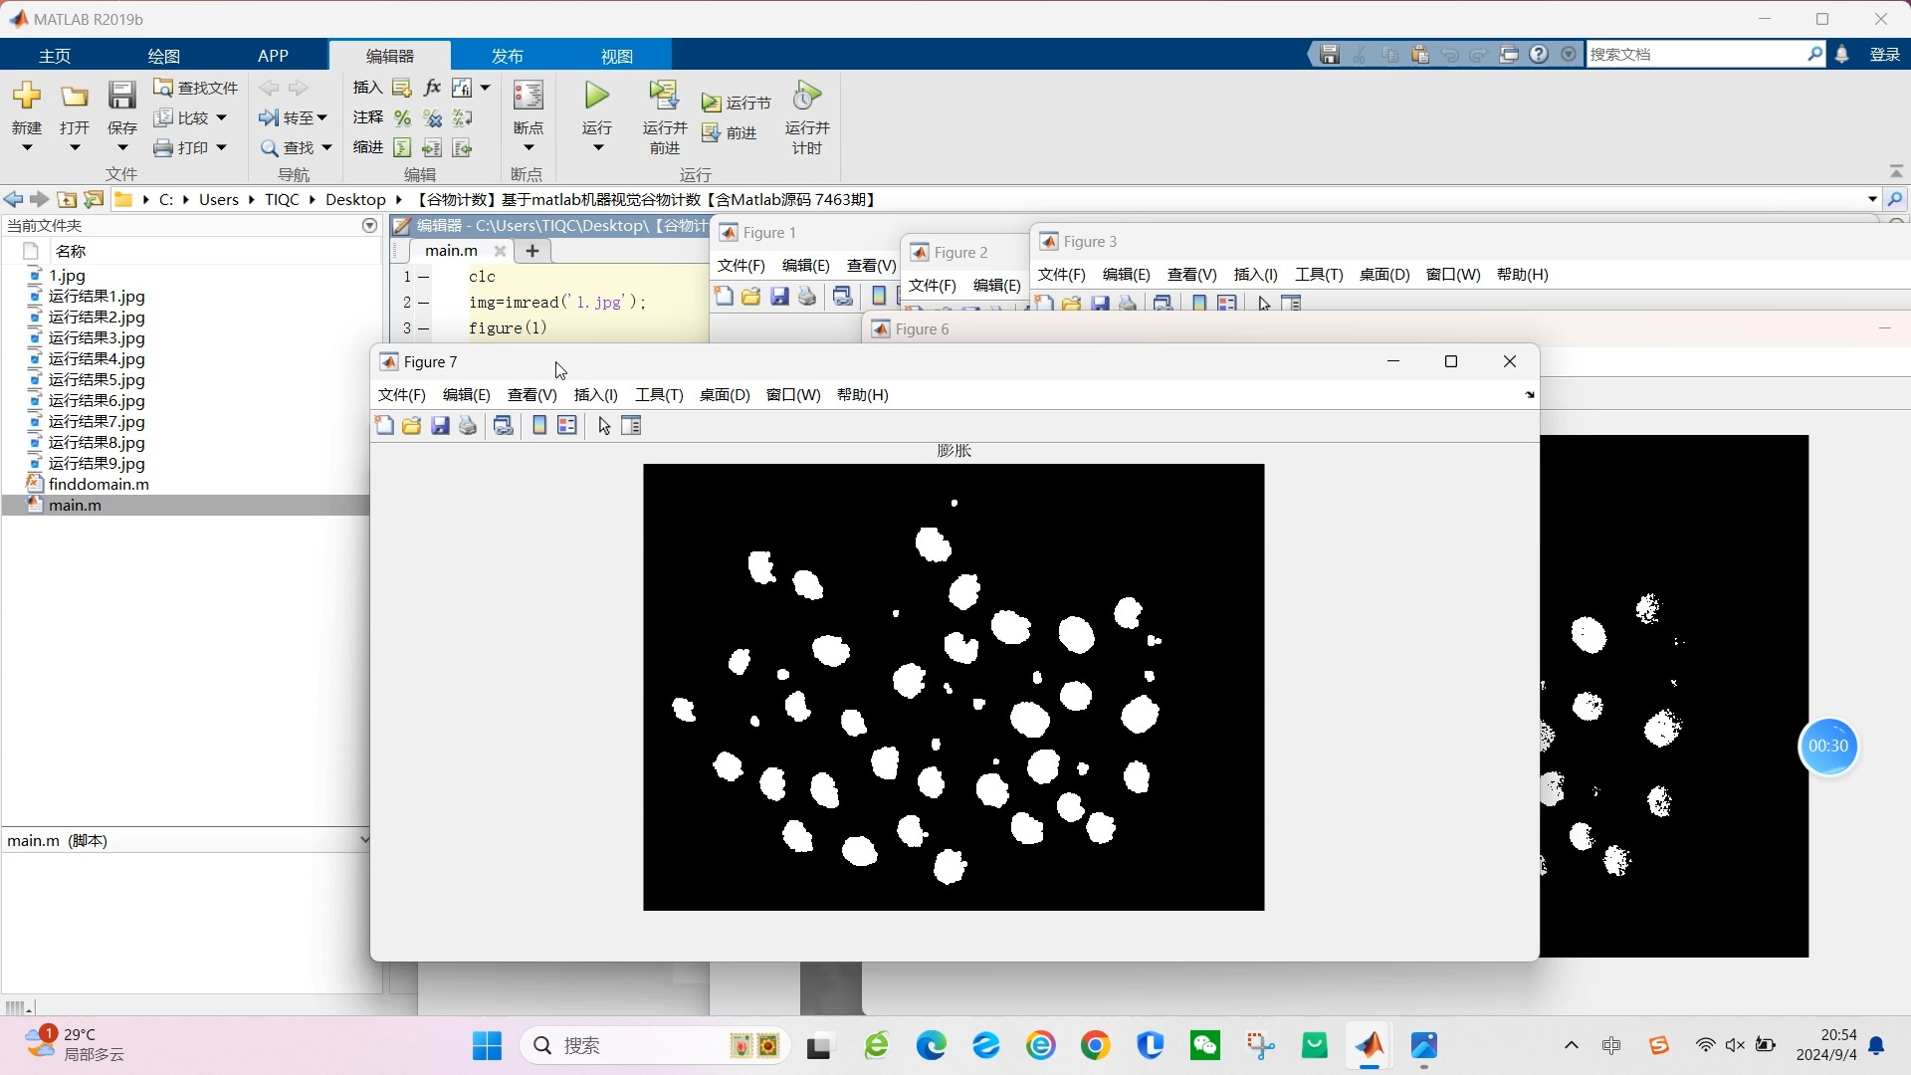
Task: Click the Breakpoints (断点) icon
Action: (528, 97)
